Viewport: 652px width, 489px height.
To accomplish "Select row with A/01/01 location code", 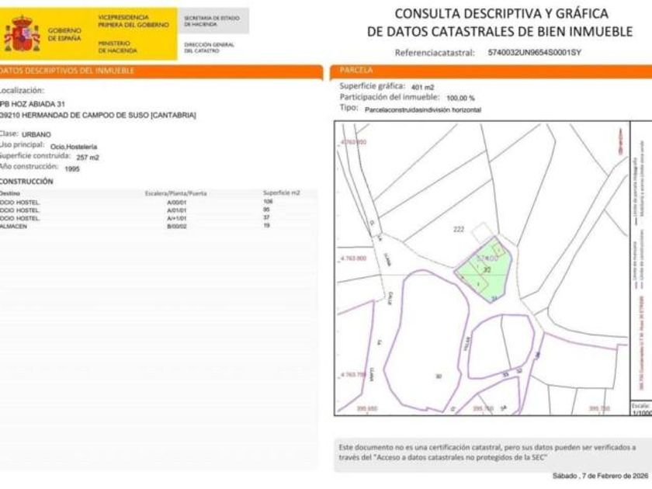I will pos(158,210).
